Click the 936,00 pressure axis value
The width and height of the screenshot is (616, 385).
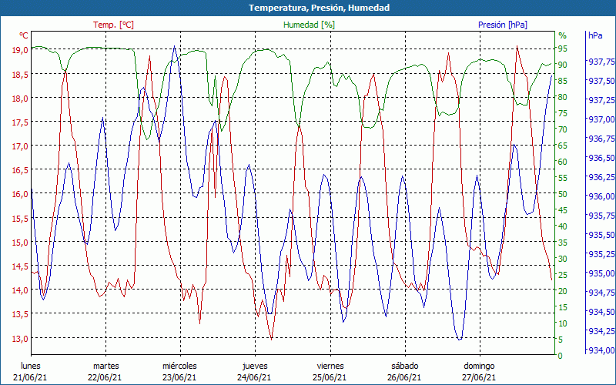coord(601,196)
